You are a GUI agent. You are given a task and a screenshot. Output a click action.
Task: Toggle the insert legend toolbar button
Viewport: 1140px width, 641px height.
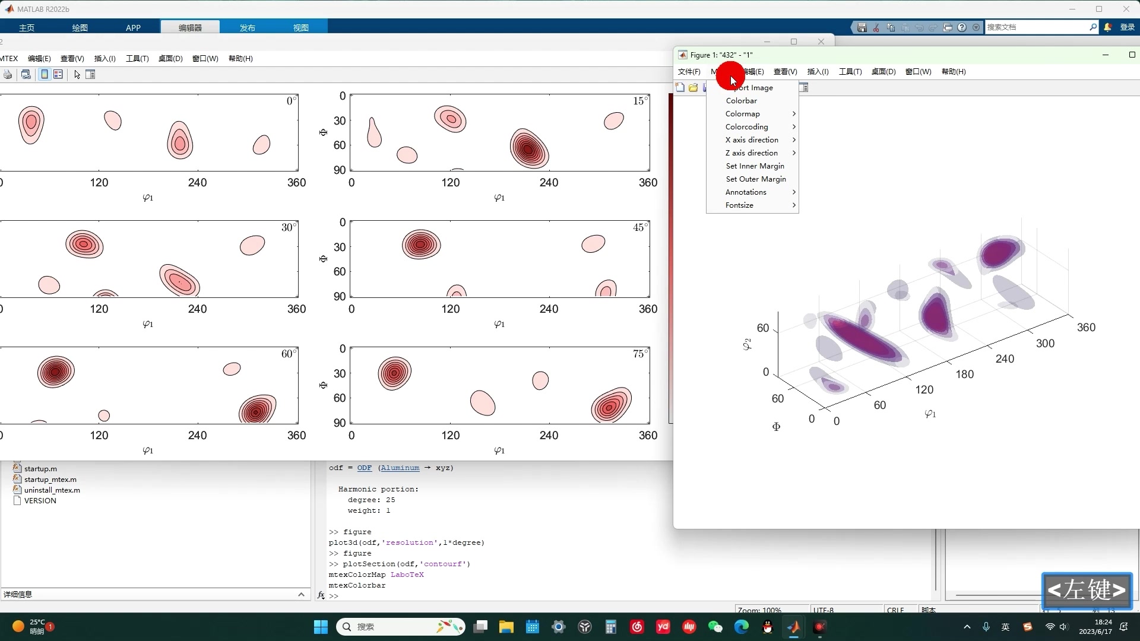click(58, 75)
